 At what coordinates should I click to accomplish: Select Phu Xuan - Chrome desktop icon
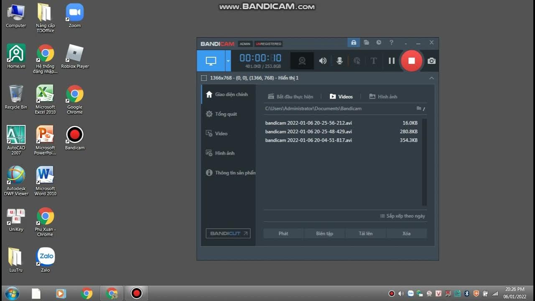45,222
